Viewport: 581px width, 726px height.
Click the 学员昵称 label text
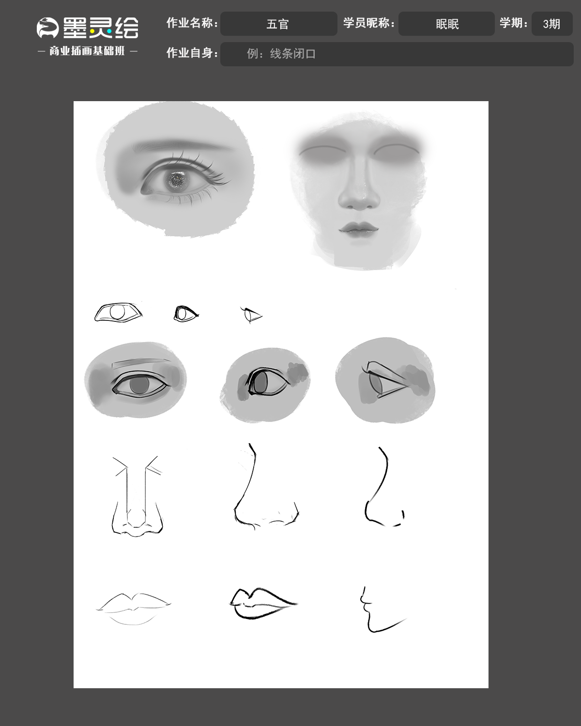(369, 23)
